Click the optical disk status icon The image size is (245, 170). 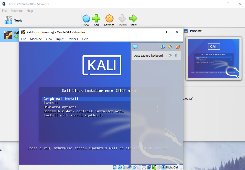pos(120,167)
